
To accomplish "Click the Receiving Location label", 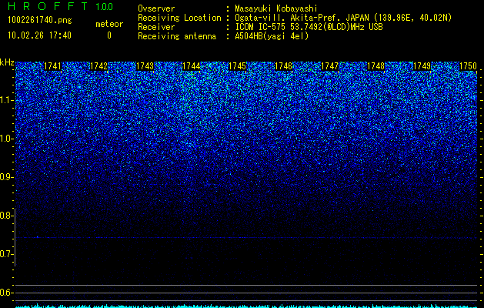I will pos(179,18).
